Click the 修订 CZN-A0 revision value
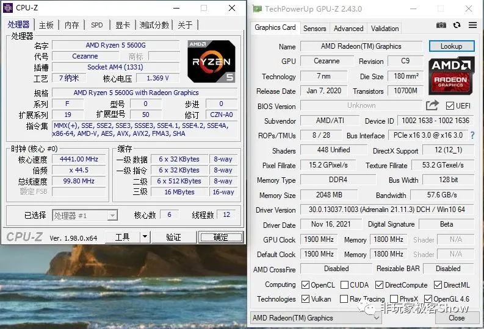The height and width of the screenshot is (329, 484). [x=222, y=115]
